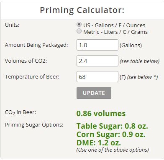Click the 'US - Gallons / F / Ounces' label text
The image size is (164, 160).
click(114, 25)
